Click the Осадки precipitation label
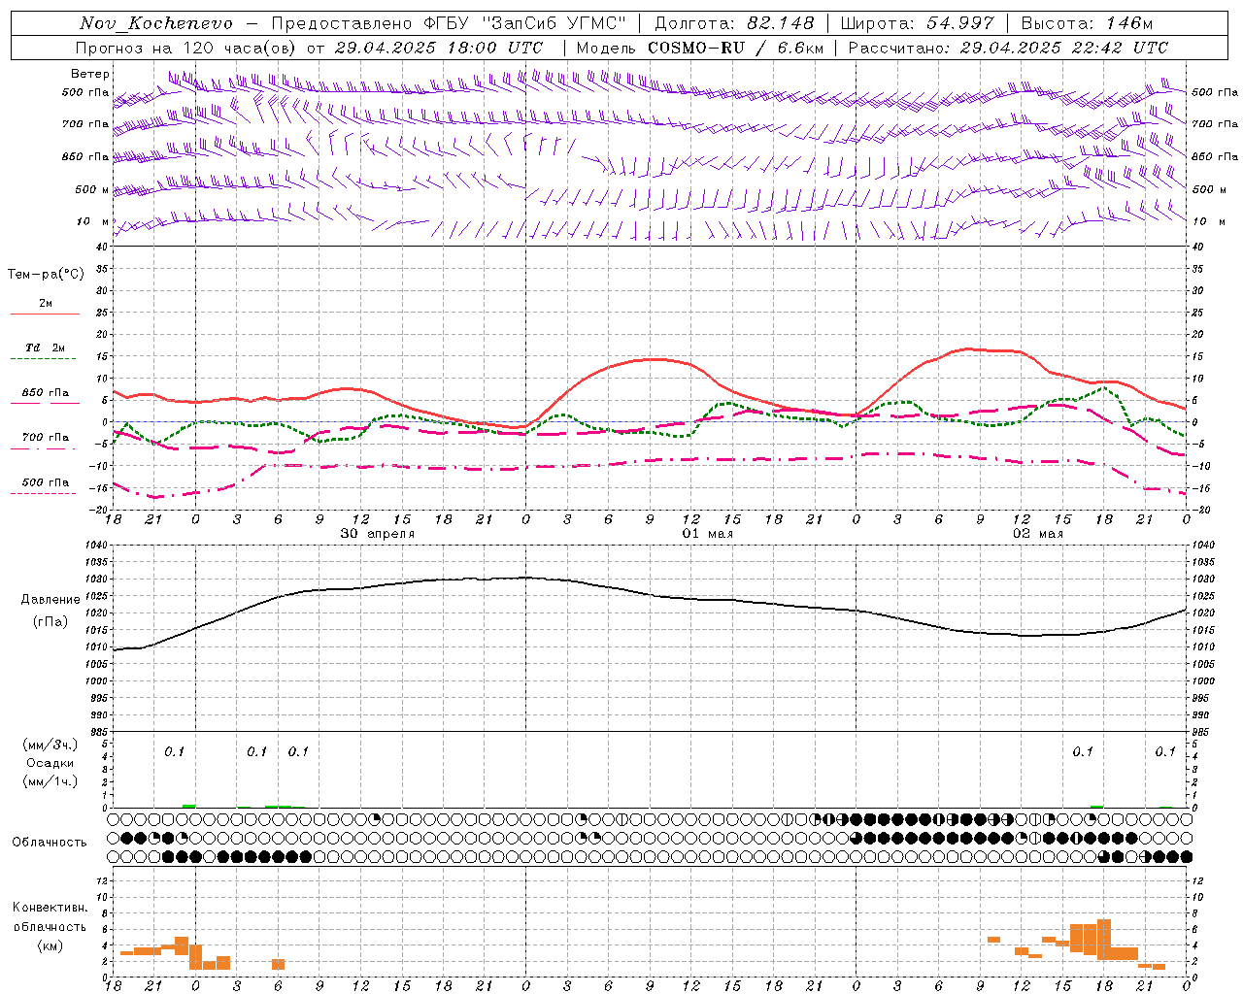 pos(50,763)
